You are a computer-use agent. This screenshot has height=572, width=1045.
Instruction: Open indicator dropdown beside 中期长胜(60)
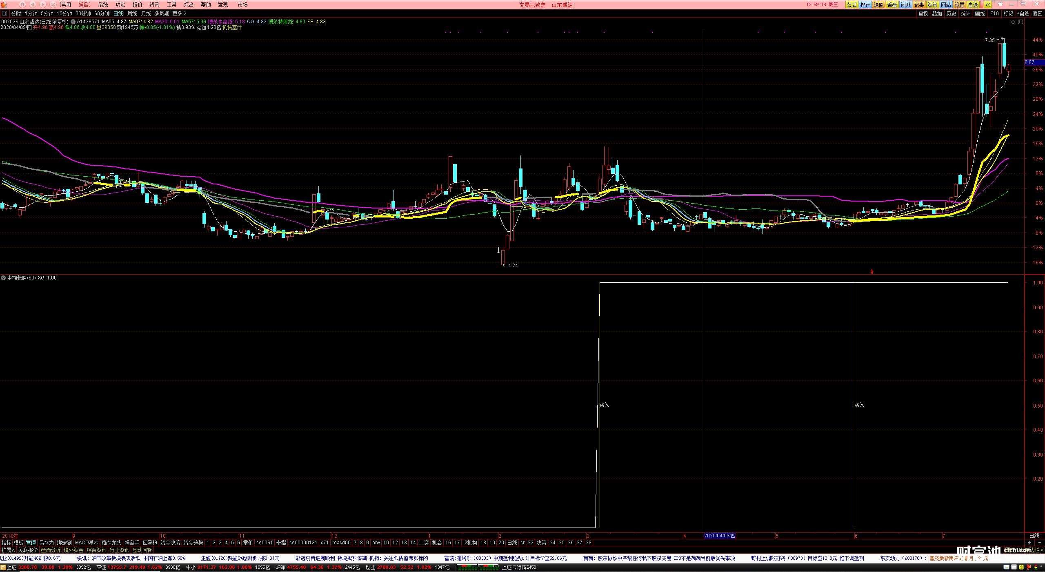coord(4,278)
